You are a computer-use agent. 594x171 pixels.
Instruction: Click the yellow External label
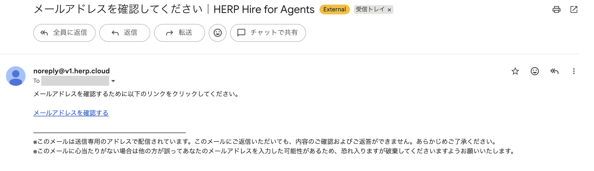[334, 9]
